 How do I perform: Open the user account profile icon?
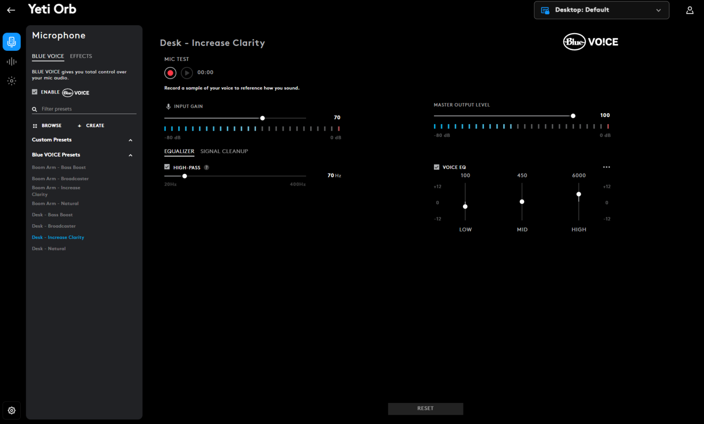click(689, 10)
